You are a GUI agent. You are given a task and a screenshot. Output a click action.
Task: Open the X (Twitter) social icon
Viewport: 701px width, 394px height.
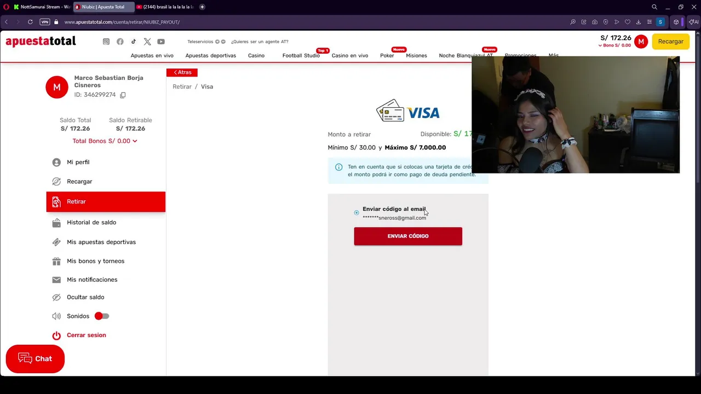coord(147,42)
